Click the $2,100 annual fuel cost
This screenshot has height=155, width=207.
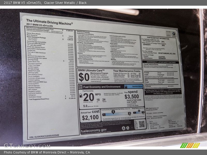(90, 118)
